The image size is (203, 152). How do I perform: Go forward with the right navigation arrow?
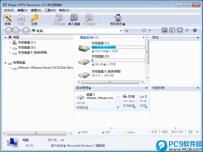[x=16, y=31]
